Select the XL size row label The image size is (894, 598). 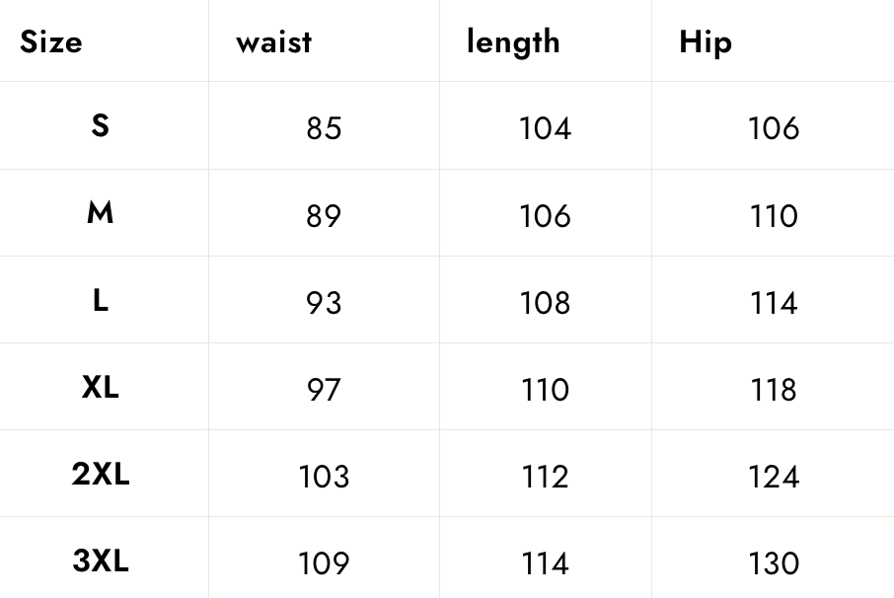pyautogui.click(x=101, y=387)
